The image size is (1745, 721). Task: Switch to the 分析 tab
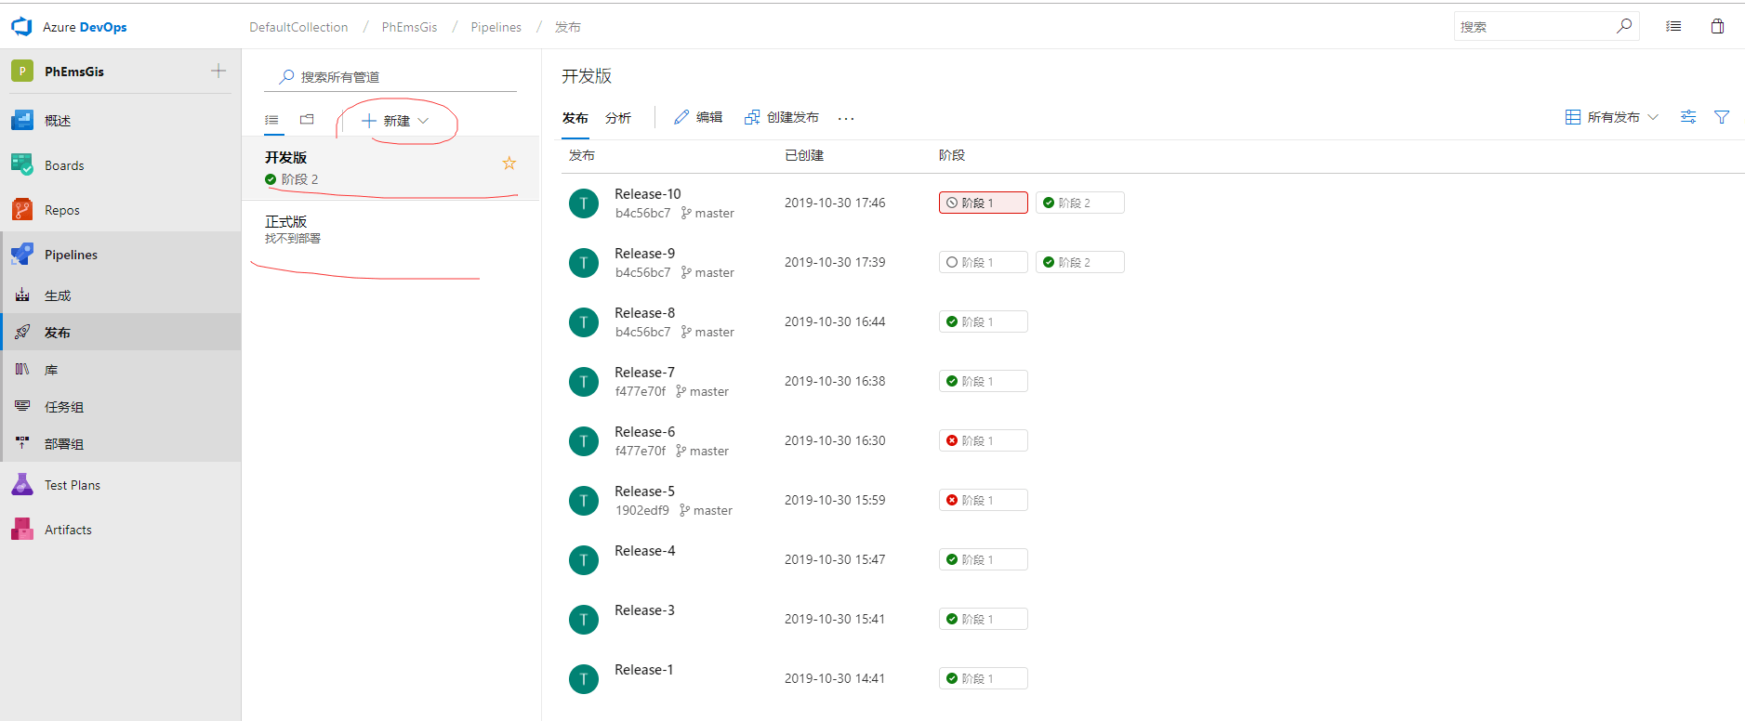pyautogui.click(x=617, y=118)
